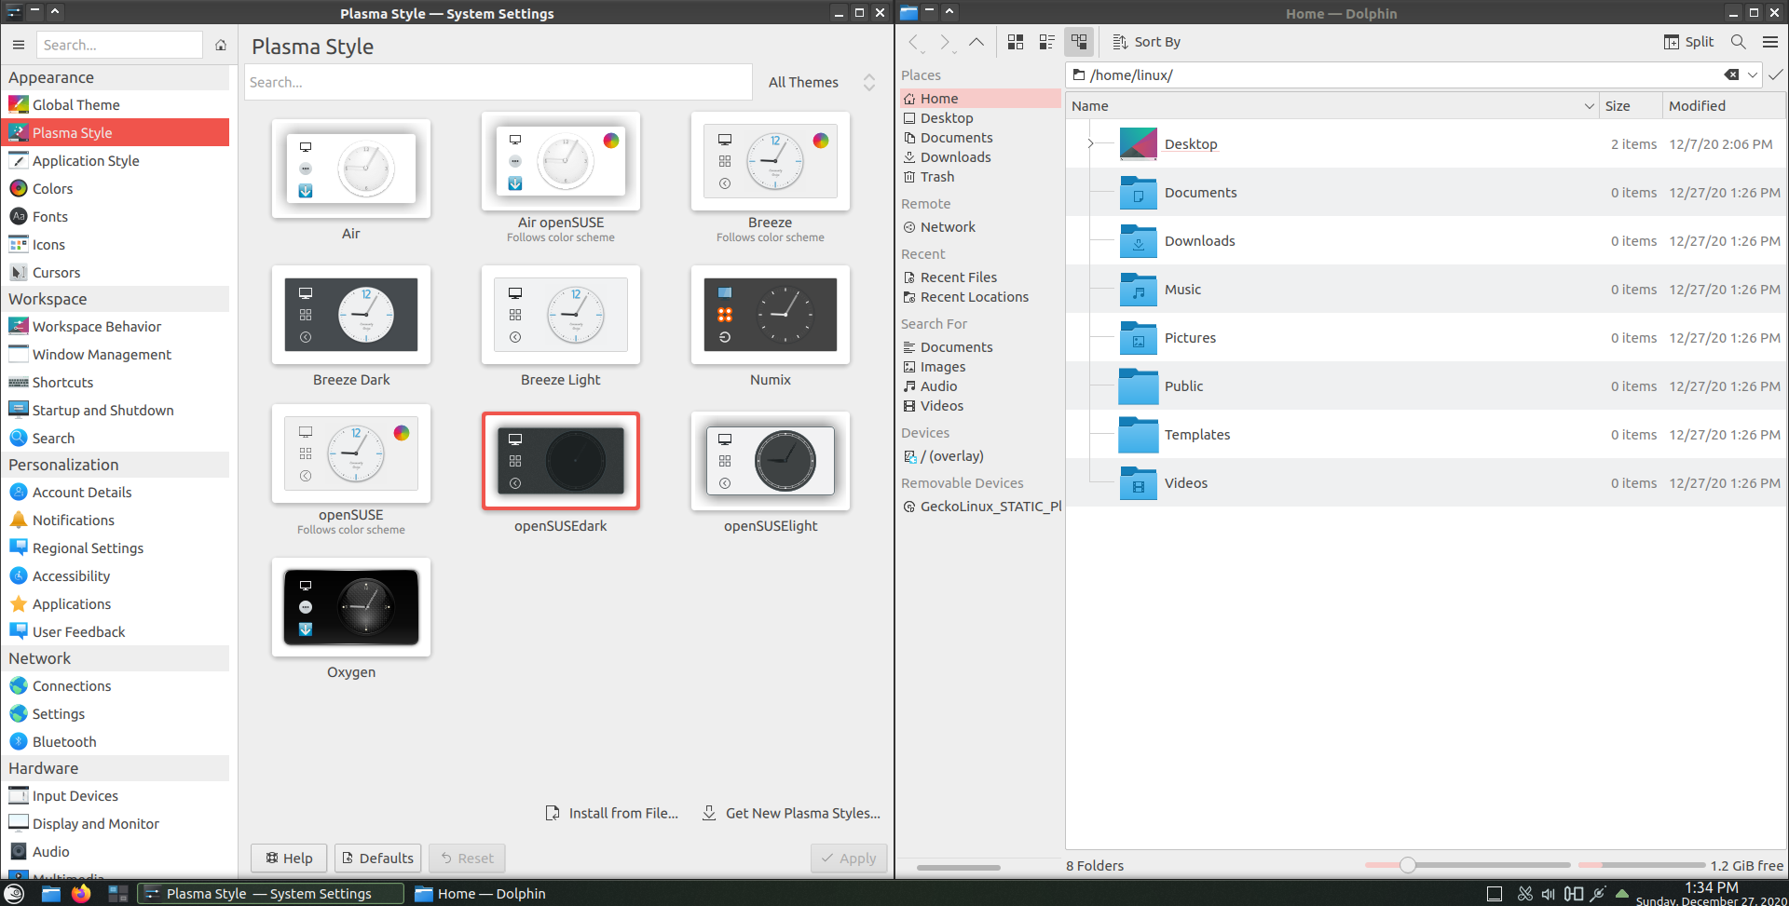Image resolution: width=1789 pixels, height=906 pixels.
Task: Click the System Settings sidebar search field
Action: coord(119,45)
